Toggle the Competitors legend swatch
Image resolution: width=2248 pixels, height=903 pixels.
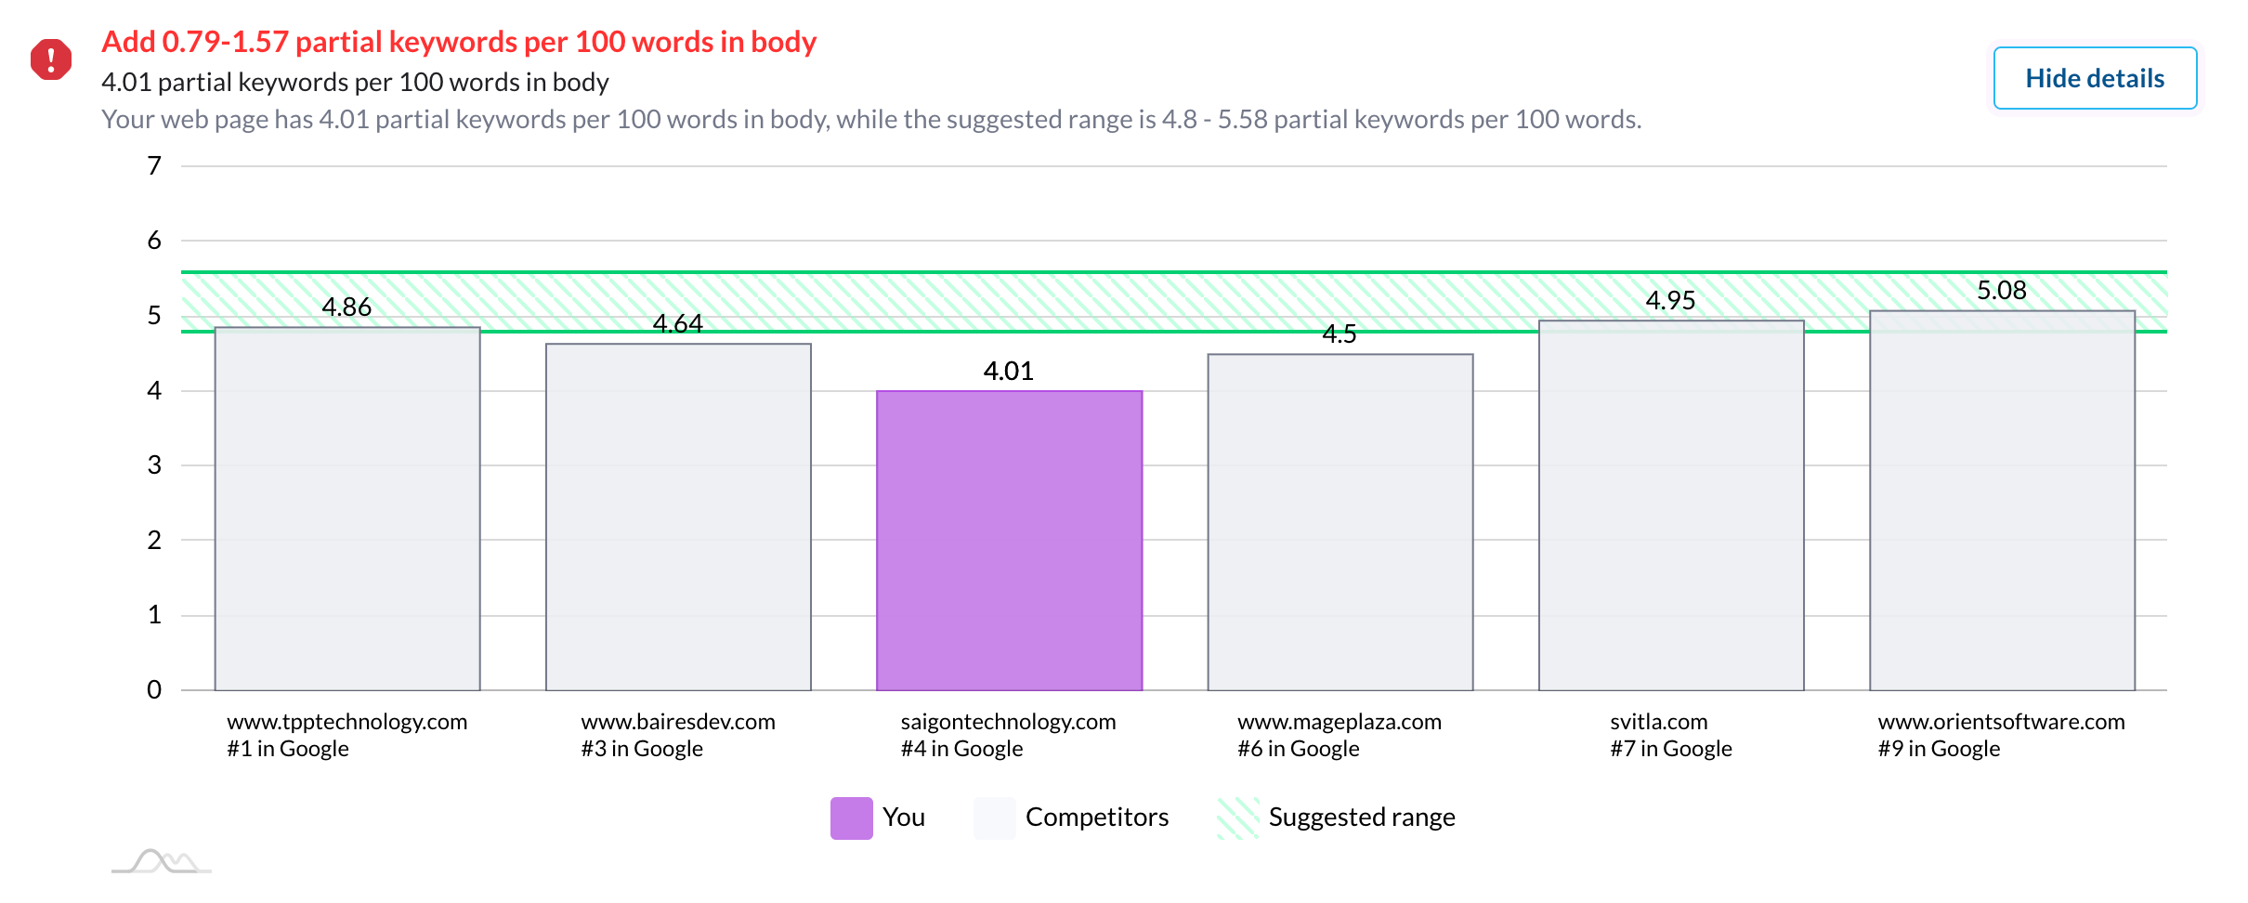[x=994, y=818]
